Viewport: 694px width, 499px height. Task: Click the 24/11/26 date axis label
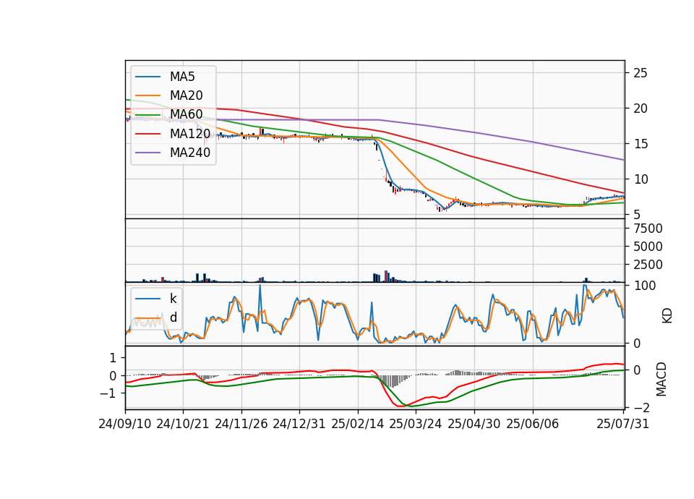(241, 424)
